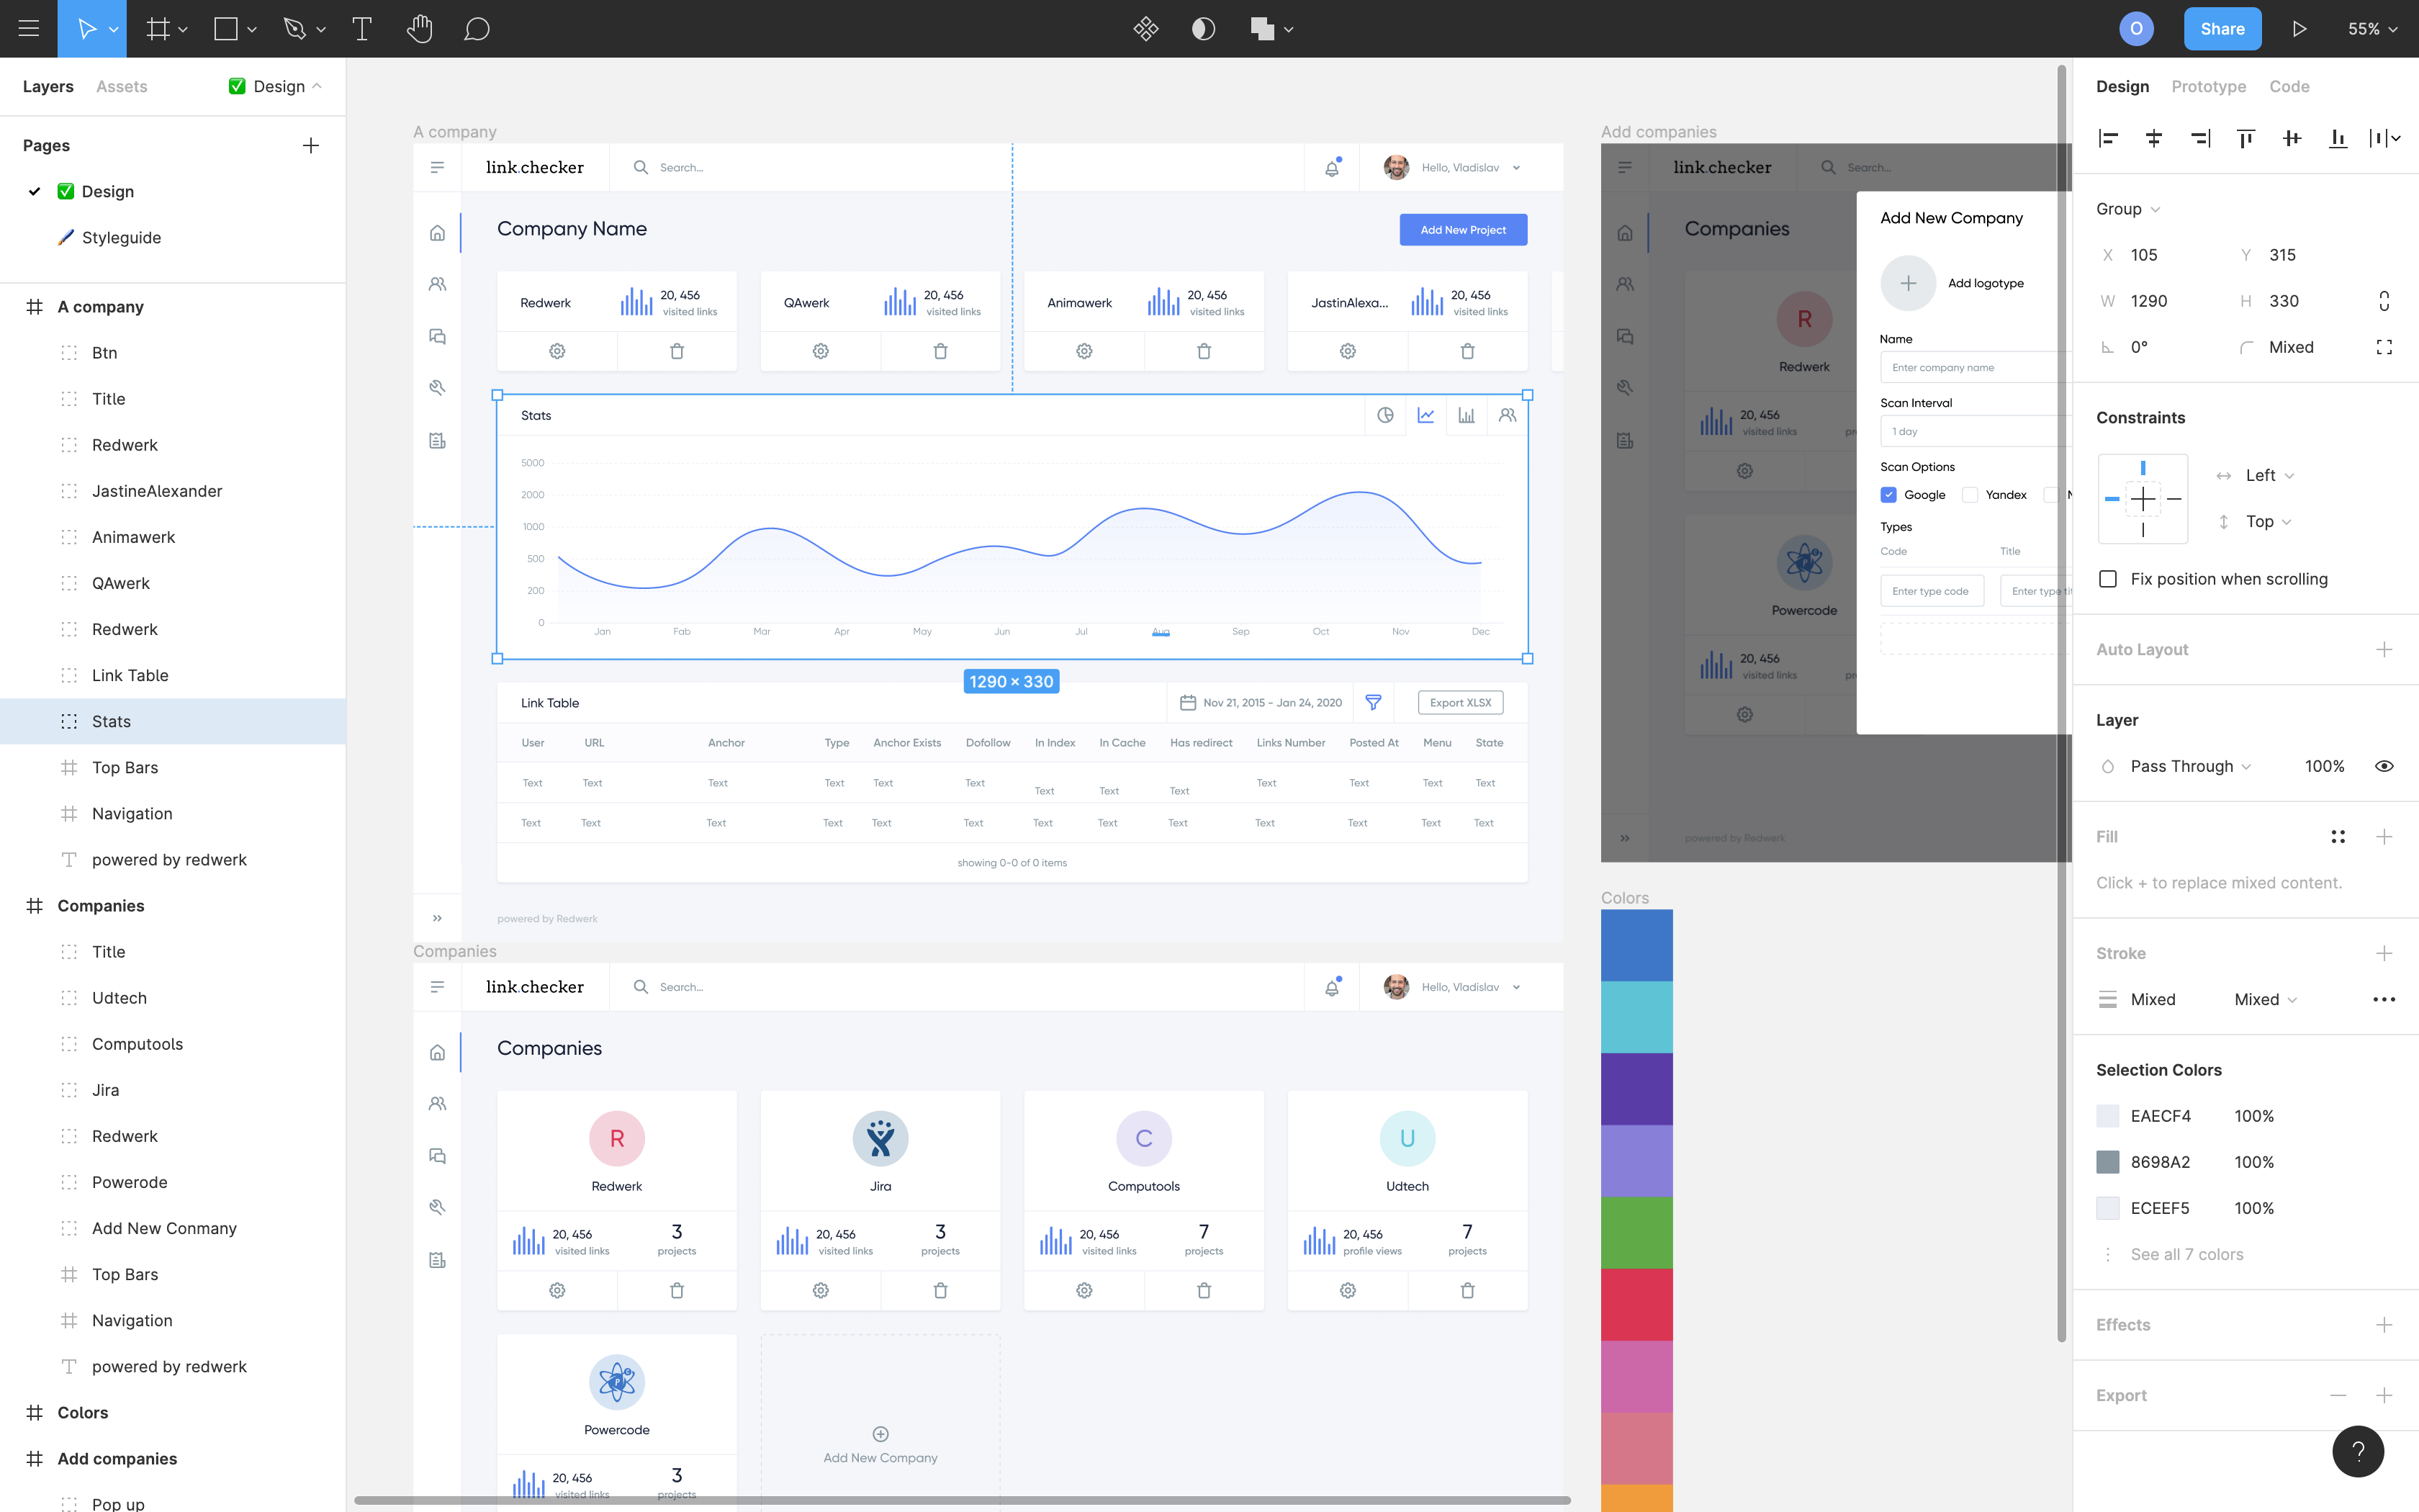
Task: Open shape tools dropdown arrow
Action: click(x=252, y=30)
